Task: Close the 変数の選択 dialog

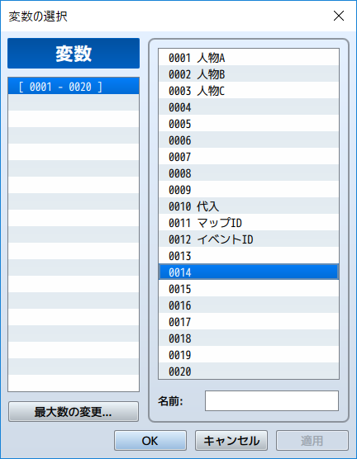Action: pos(339,16)
